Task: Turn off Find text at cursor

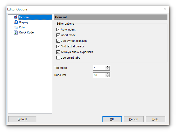Action: click(x=58, y=46)
